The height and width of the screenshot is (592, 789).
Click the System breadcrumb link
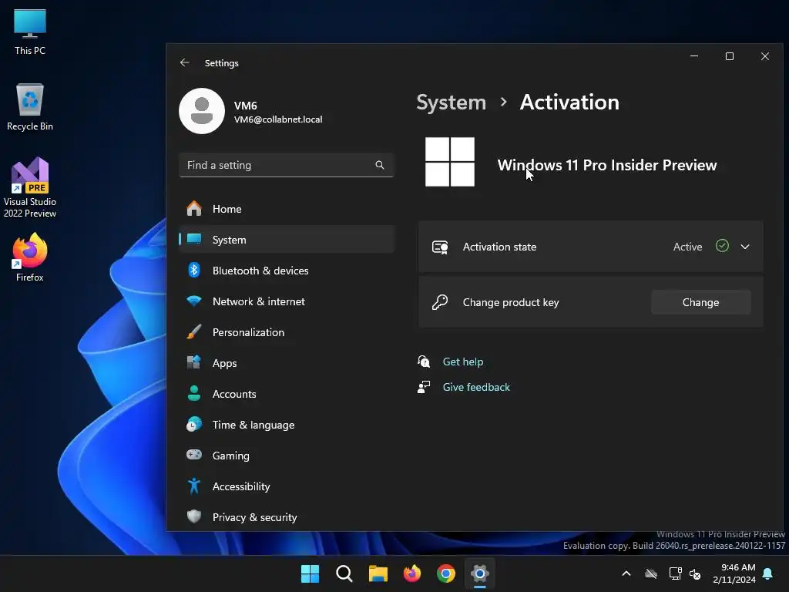coord(452,103)
